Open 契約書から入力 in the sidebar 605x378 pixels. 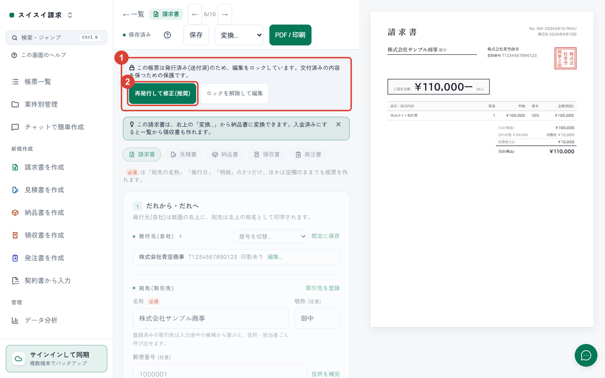click(x=57, y=281)
